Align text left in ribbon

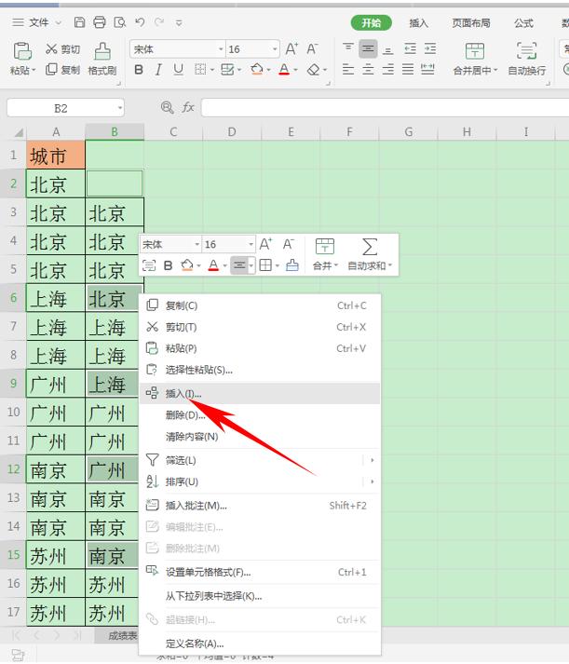coord(348,69)
